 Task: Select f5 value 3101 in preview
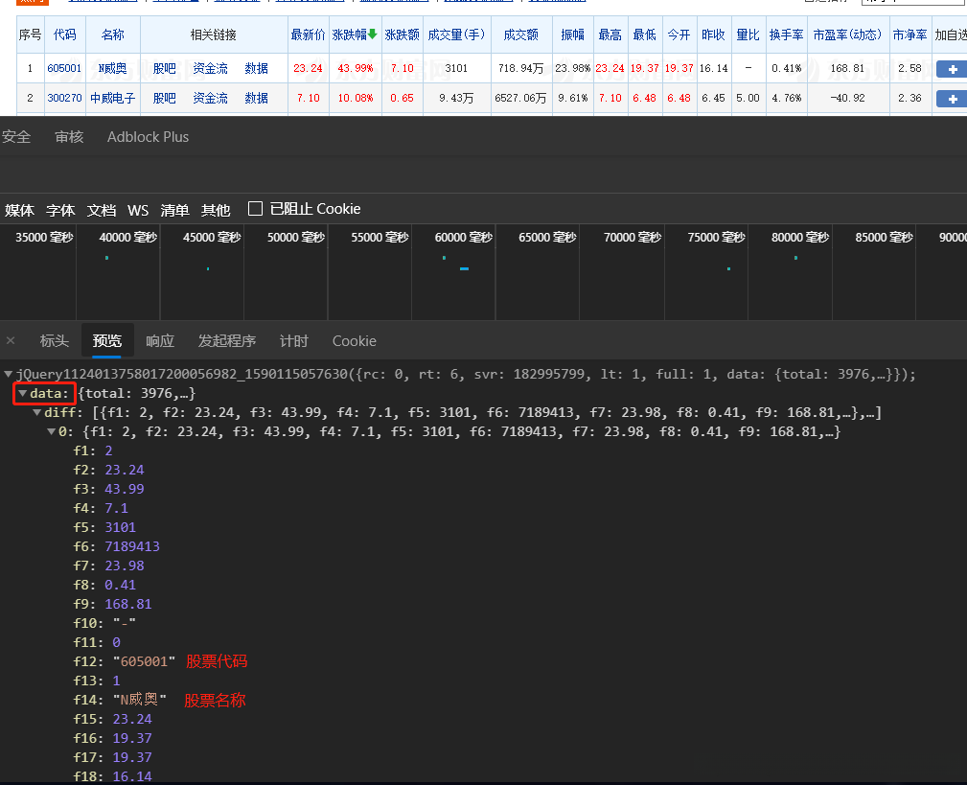[x=120, y=526]
